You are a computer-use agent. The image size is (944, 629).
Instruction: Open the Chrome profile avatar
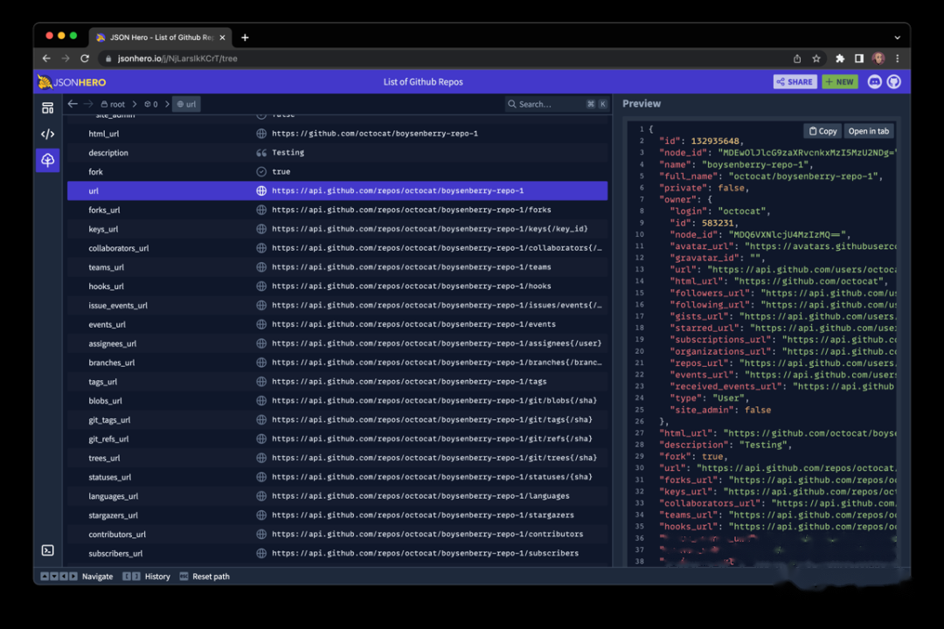(878, 59)
